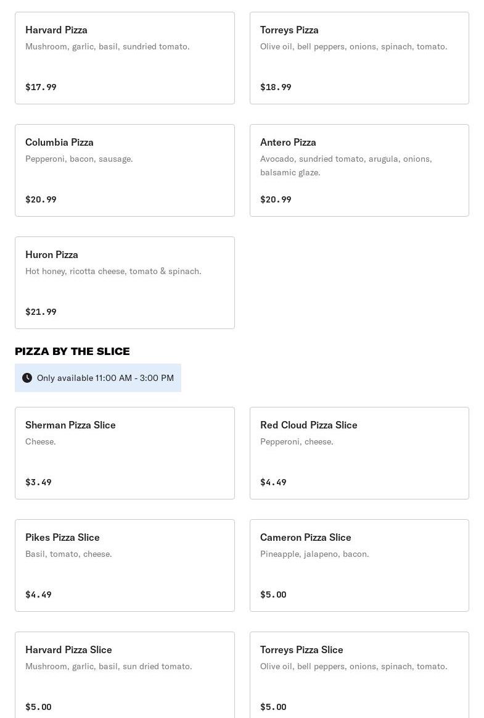Viewport: 484px width, 718px height.
Task: Choose the Cameron Pizza Slice item
Action: pos(359,566)
